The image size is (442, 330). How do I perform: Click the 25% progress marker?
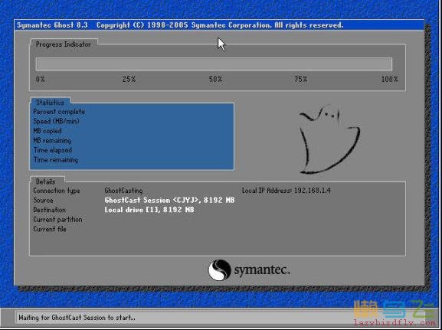[x=129, y=79]
